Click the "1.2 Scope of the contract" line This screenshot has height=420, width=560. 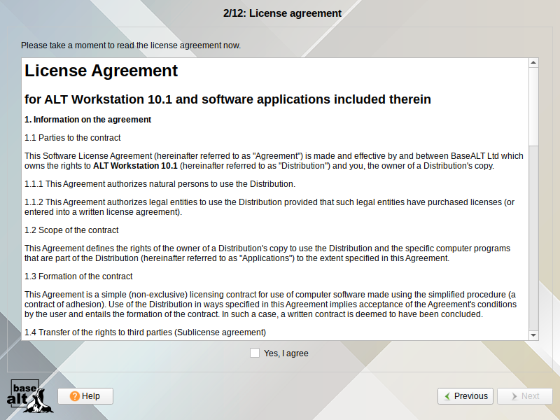pos(71,230)
